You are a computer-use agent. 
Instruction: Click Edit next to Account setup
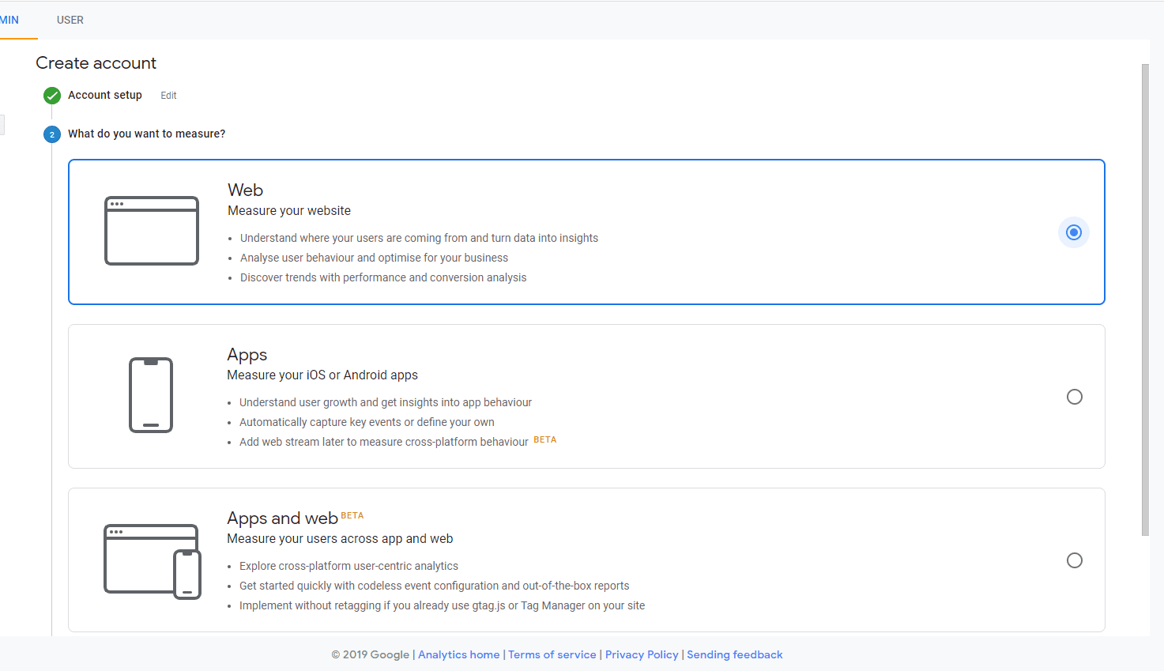coord(168,96)
